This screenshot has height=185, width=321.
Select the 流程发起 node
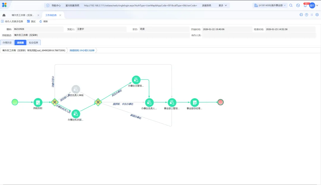point(38,102)
